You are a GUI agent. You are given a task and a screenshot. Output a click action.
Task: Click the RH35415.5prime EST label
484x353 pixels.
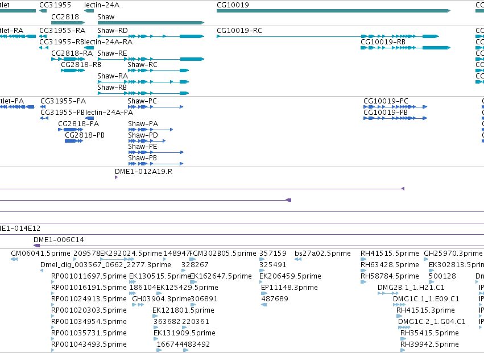tap(429, 333)
